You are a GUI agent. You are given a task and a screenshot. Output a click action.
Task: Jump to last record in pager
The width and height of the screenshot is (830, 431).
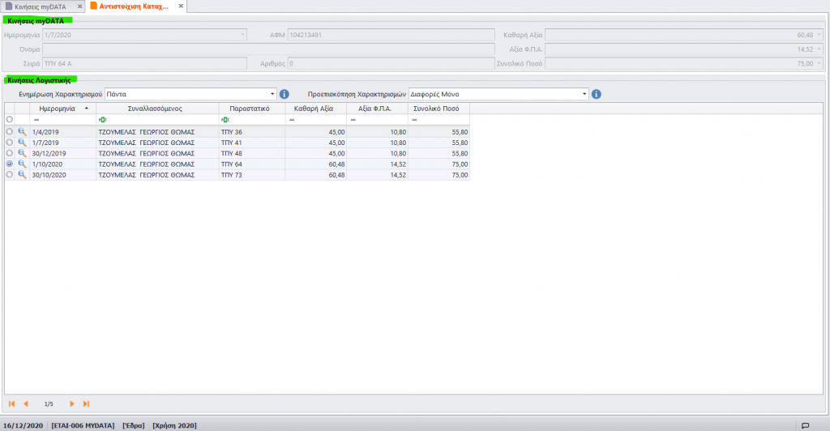click(86, 403)
